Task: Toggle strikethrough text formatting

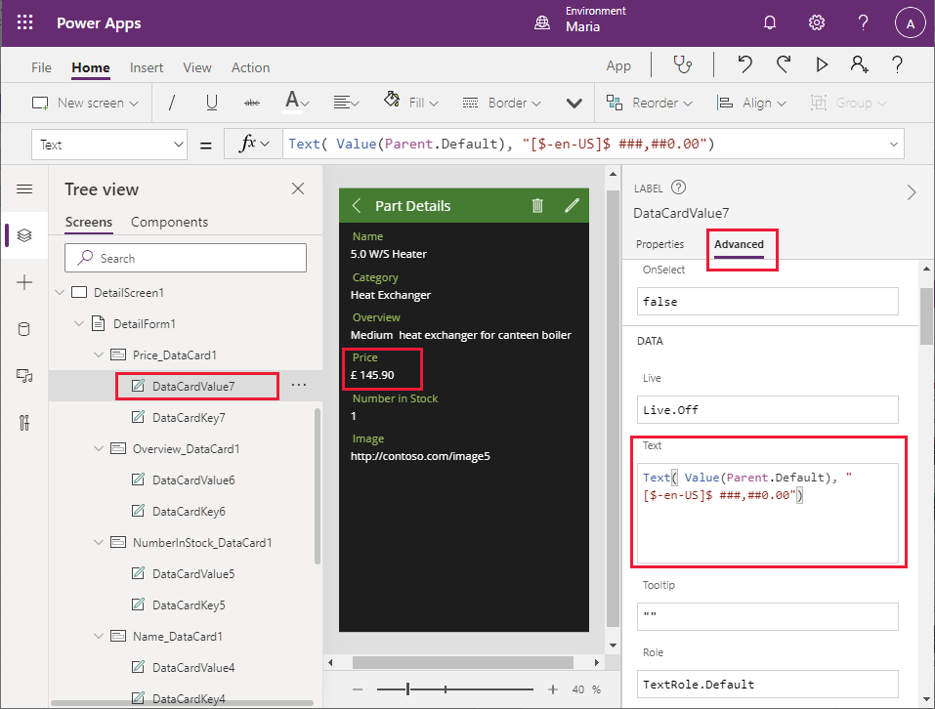Action: (251, 103)
